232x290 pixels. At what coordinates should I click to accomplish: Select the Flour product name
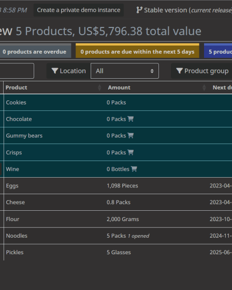tap(12, 219)
